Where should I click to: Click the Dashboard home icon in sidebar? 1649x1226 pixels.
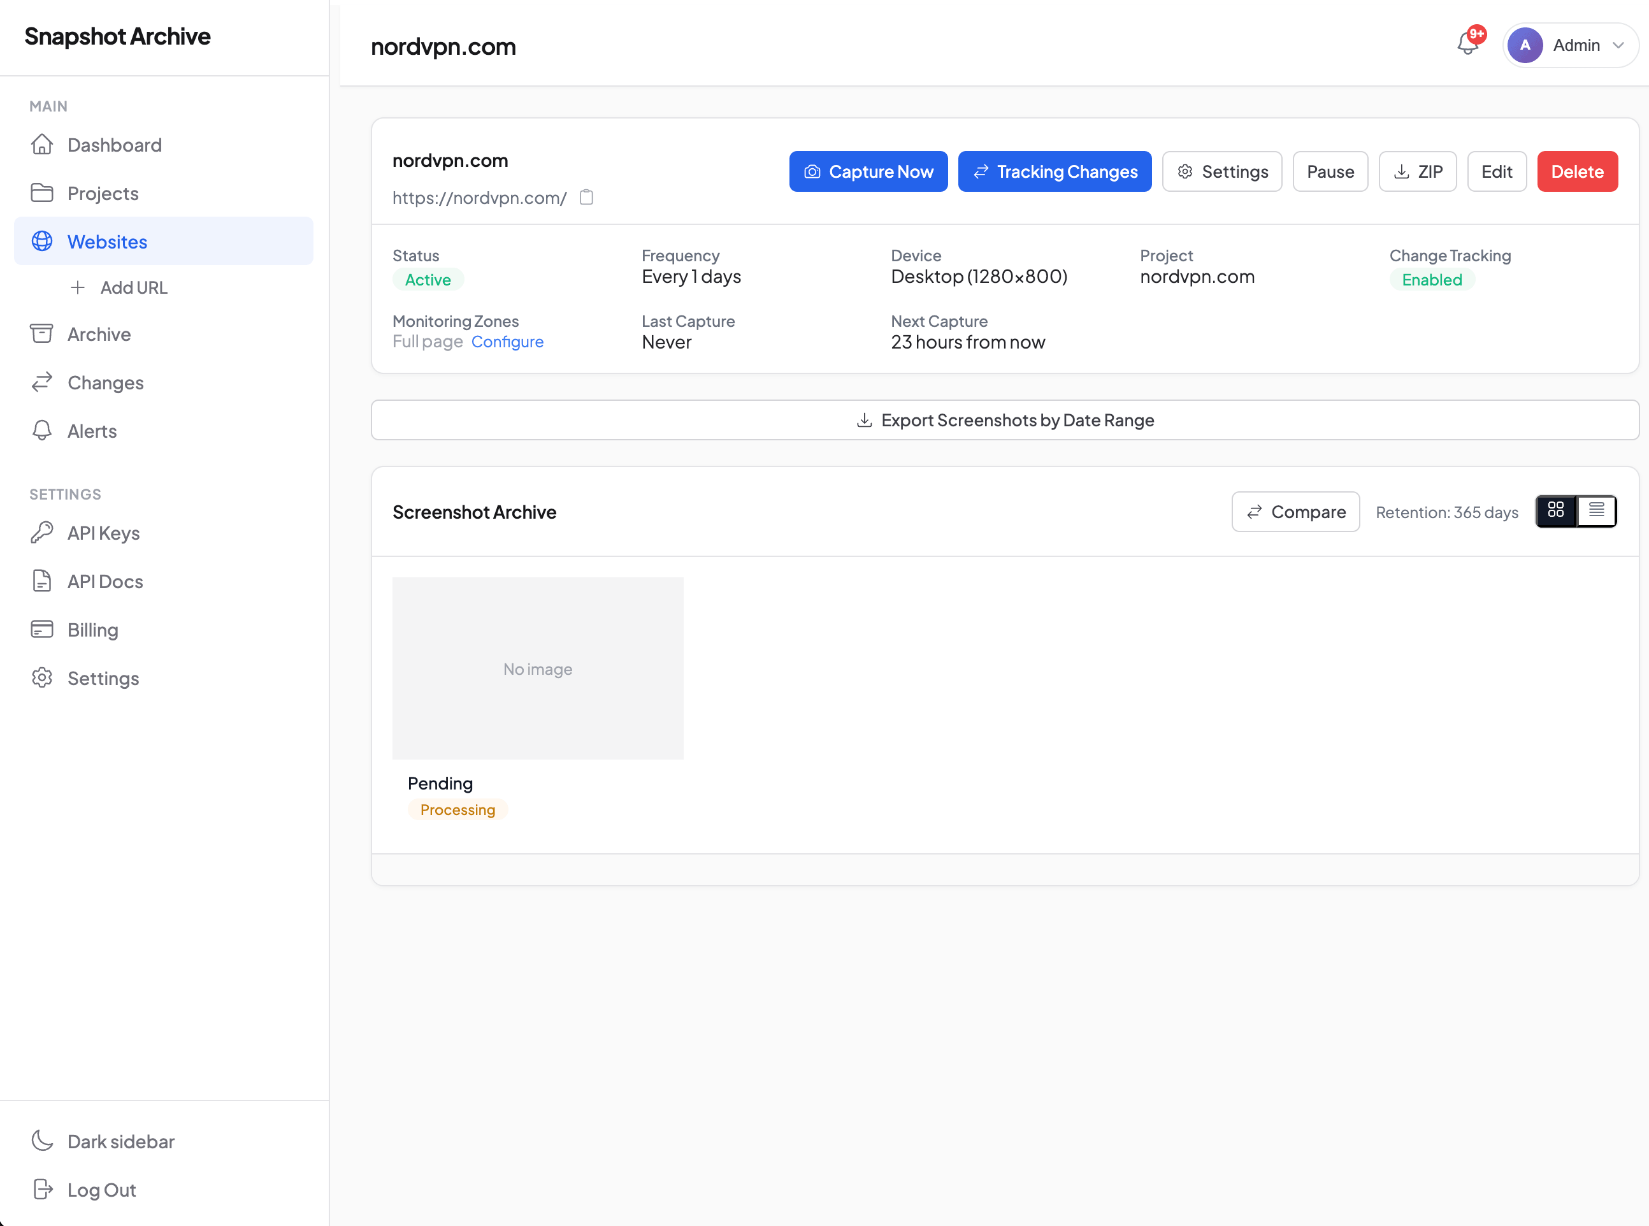click(x=42, y=145)
